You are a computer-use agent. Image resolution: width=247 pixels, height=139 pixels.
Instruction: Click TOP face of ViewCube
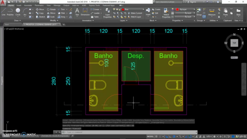point(234,43)
